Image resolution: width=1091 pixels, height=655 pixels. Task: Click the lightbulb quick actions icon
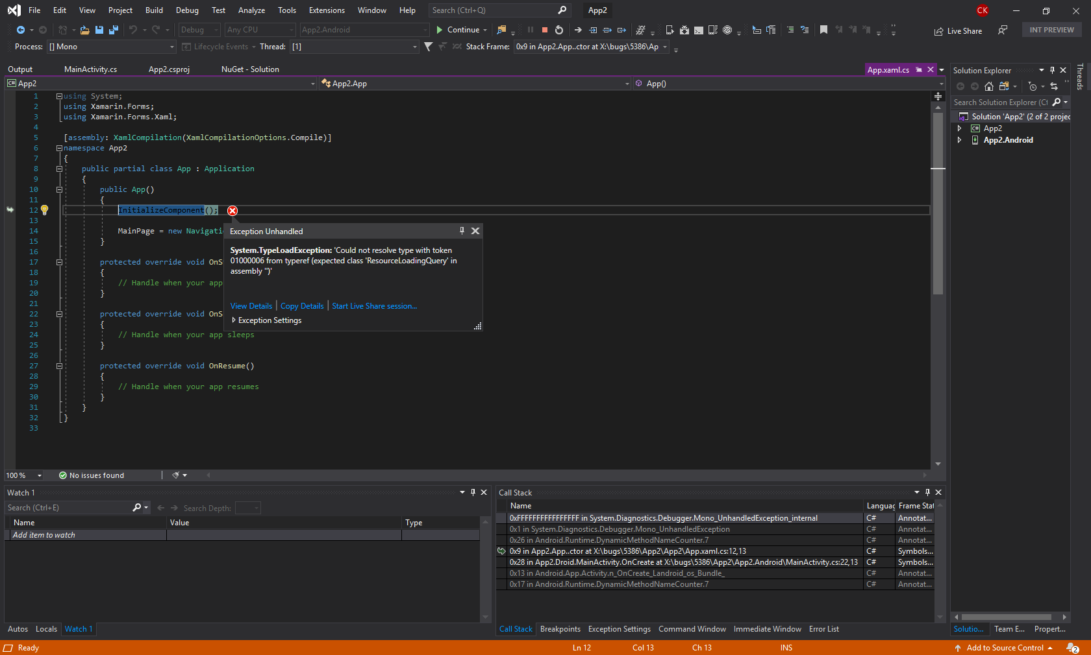pyautogui.click(x=44, y=210)
